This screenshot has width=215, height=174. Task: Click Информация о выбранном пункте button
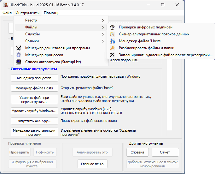(32, 164)
